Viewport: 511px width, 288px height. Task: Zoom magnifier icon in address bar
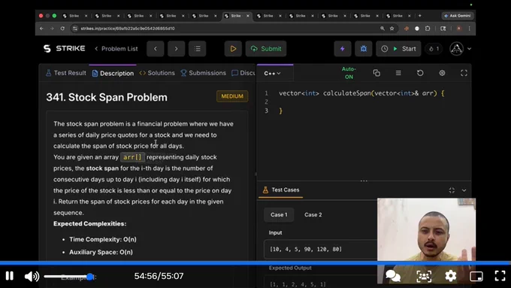(x=382, y=29)
